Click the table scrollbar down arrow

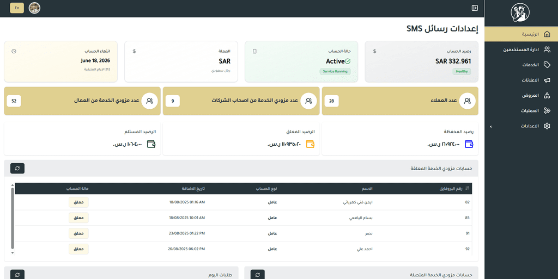coord(13,253)
